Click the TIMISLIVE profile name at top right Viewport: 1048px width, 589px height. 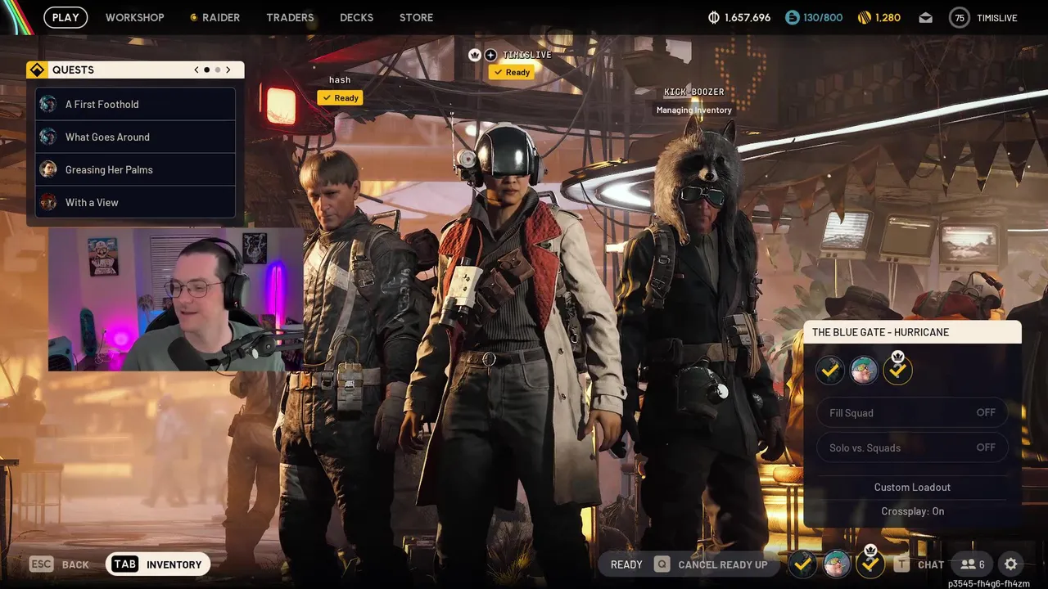click(997, 17)
